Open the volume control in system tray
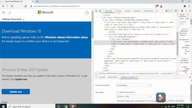 tap(169, 107)
